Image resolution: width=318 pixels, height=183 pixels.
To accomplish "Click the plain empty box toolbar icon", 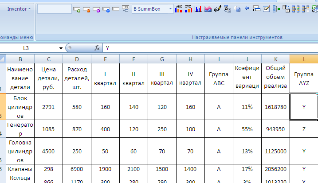I will click(x=116, y=9).
